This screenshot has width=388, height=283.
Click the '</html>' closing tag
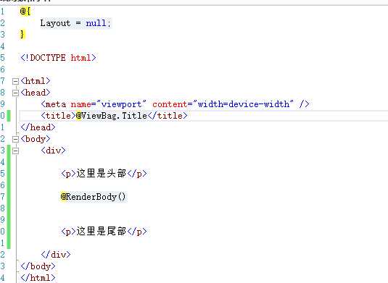click(38, 278)
